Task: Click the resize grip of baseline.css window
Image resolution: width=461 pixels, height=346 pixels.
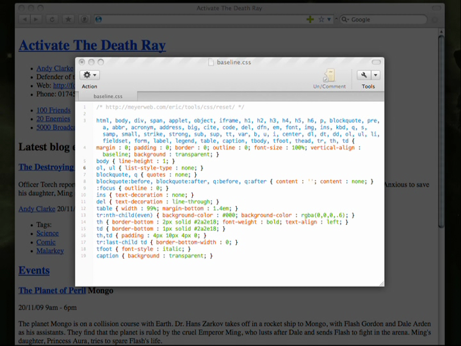Action: (x=382, y=284)
